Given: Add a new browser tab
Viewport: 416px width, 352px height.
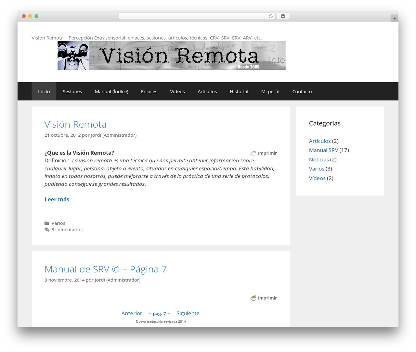Looking at the screenshot, I should pyautogui.click(x=394, y=19).
